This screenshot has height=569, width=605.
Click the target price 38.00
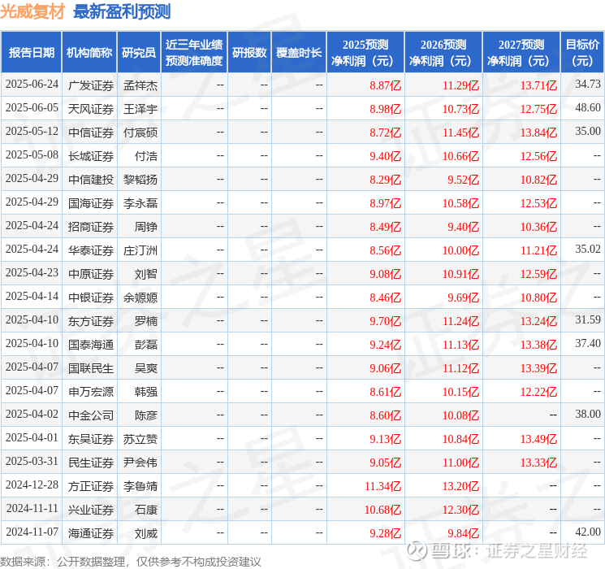[588, 414]
